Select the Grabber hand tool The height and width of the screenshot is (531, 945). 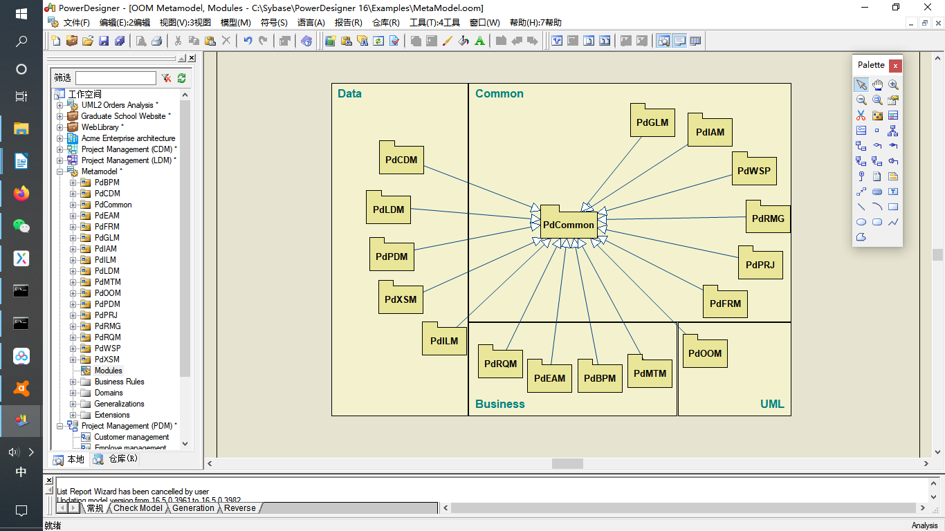pos(877,85)
